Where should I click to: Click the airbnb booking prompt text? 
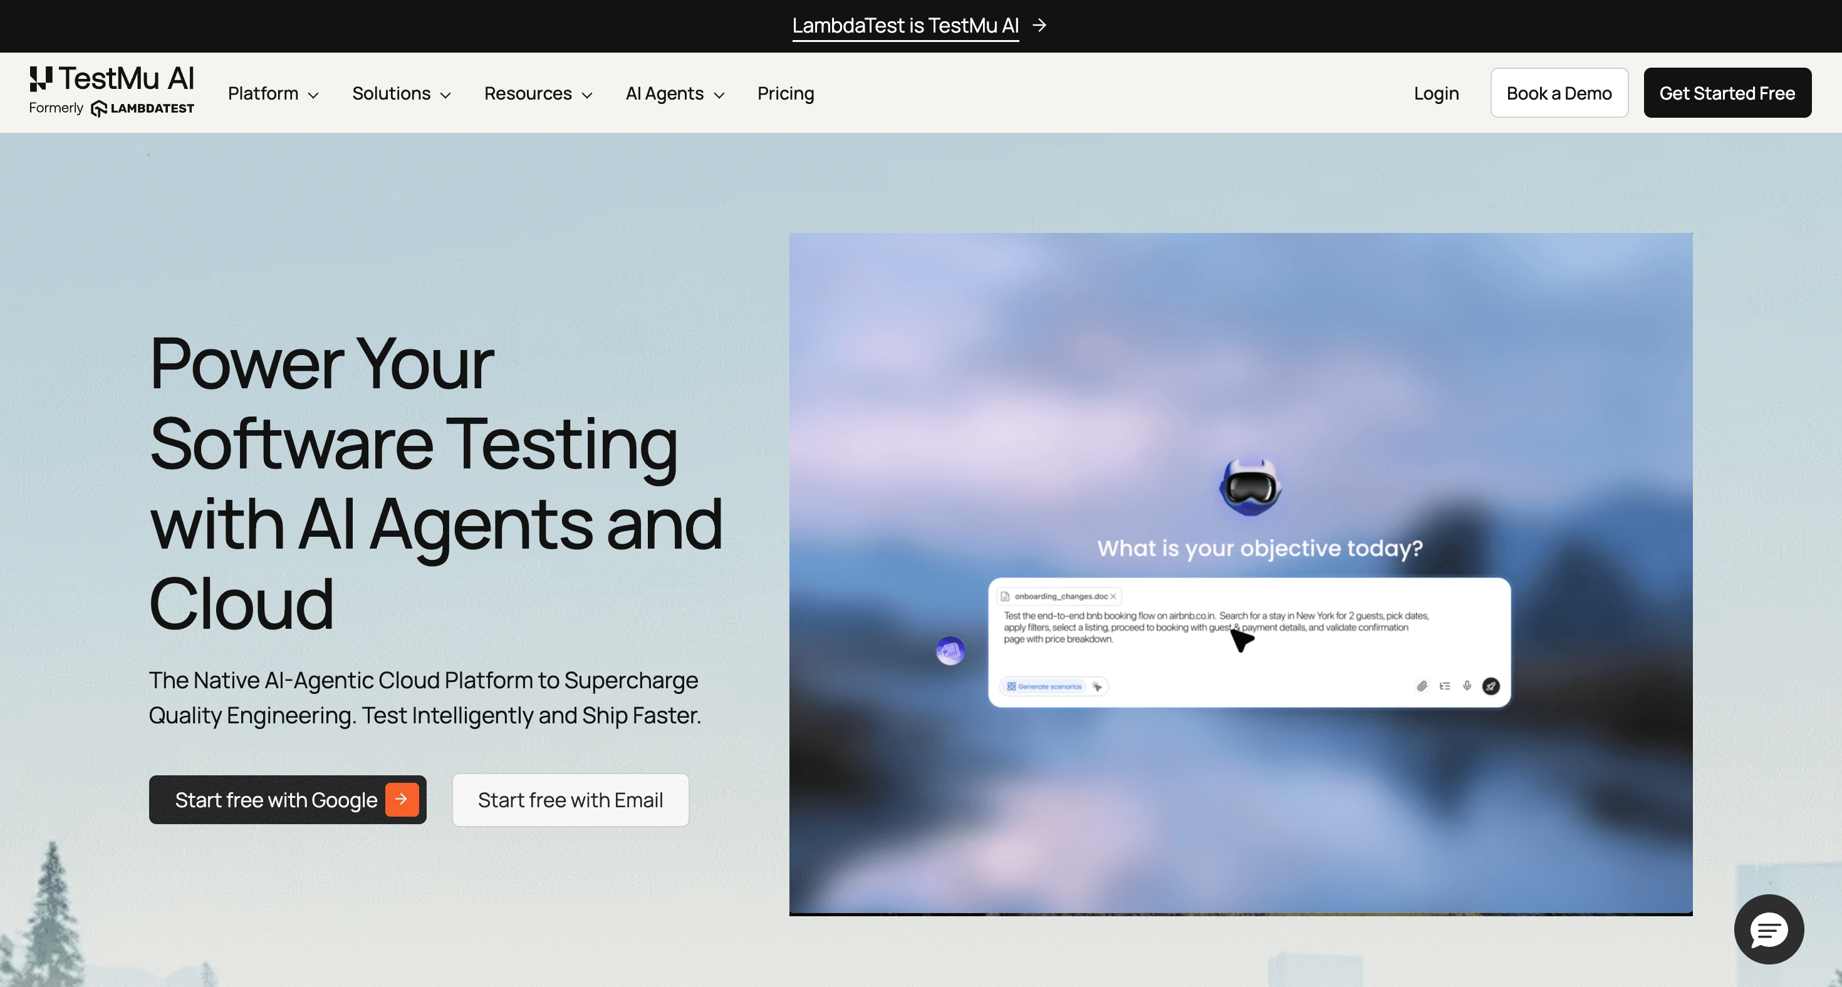(1216, 628)
